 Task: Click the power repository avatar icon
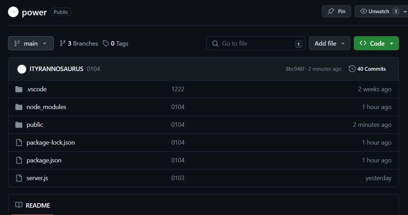coord(13,12)
